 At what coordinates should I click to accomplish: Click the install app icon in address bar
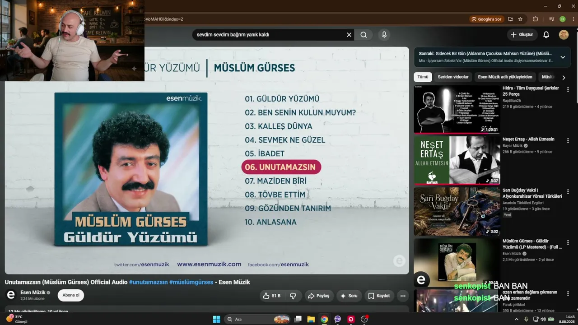(510, 19)
